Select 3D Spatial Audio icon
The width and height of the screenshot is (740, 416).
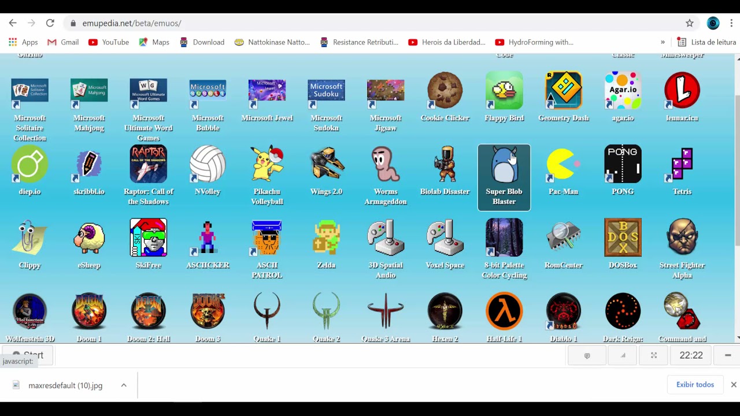tap(386, 238)
